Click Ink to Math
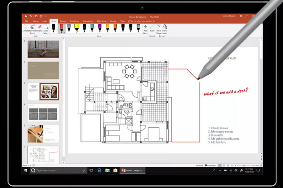The image size is (283, 188). coord(165,30)
